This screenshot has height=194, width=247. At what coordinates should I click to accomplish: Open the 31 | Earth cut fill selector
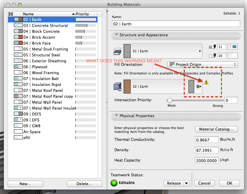click(x=162, y=51)
